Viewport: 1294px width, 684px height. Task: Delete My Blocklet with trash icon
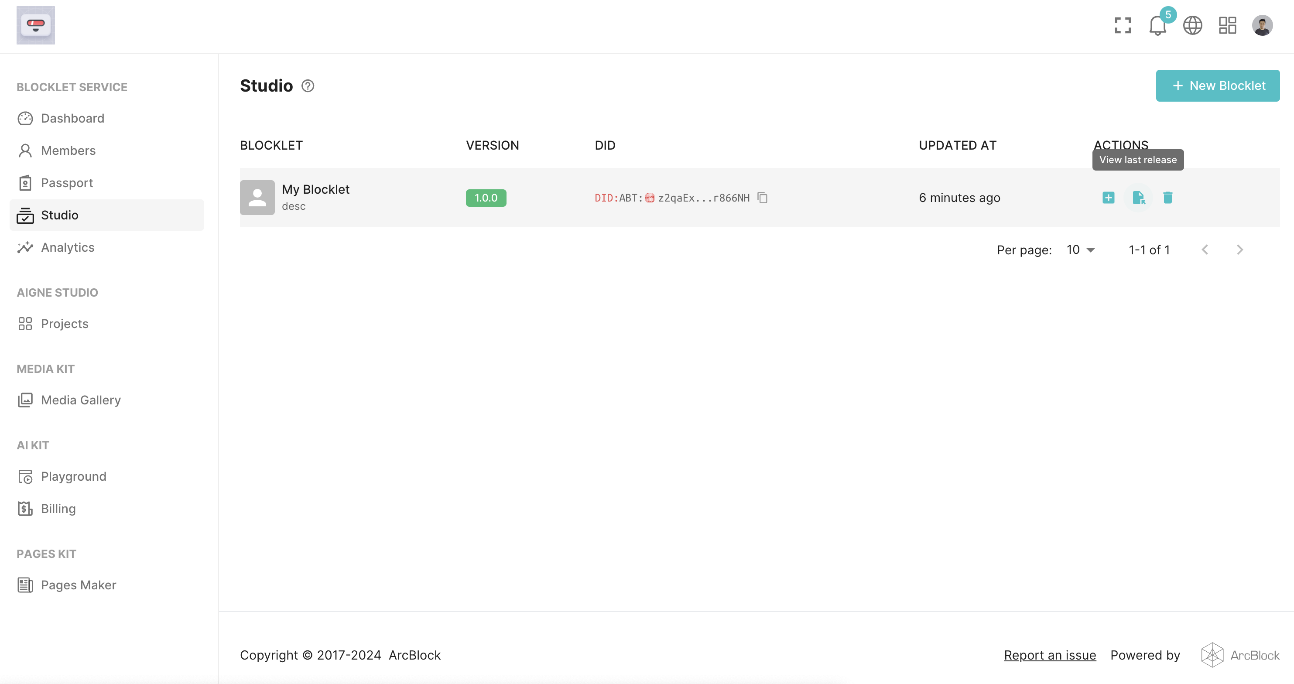(x=1167, y=198)
